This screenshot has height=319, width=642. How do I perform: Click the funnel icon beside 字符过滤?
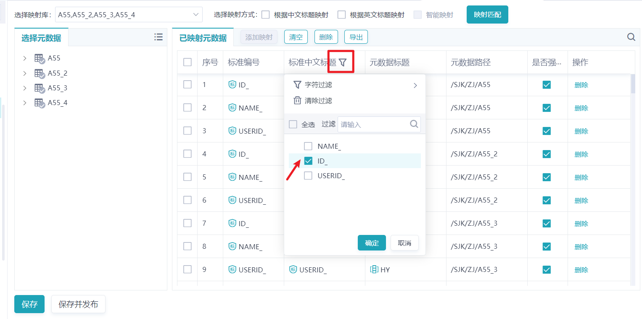tap(297, 84)
